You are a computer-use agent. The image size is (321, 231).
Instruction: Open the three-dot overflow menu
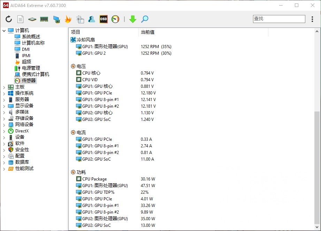coord(313,19)
